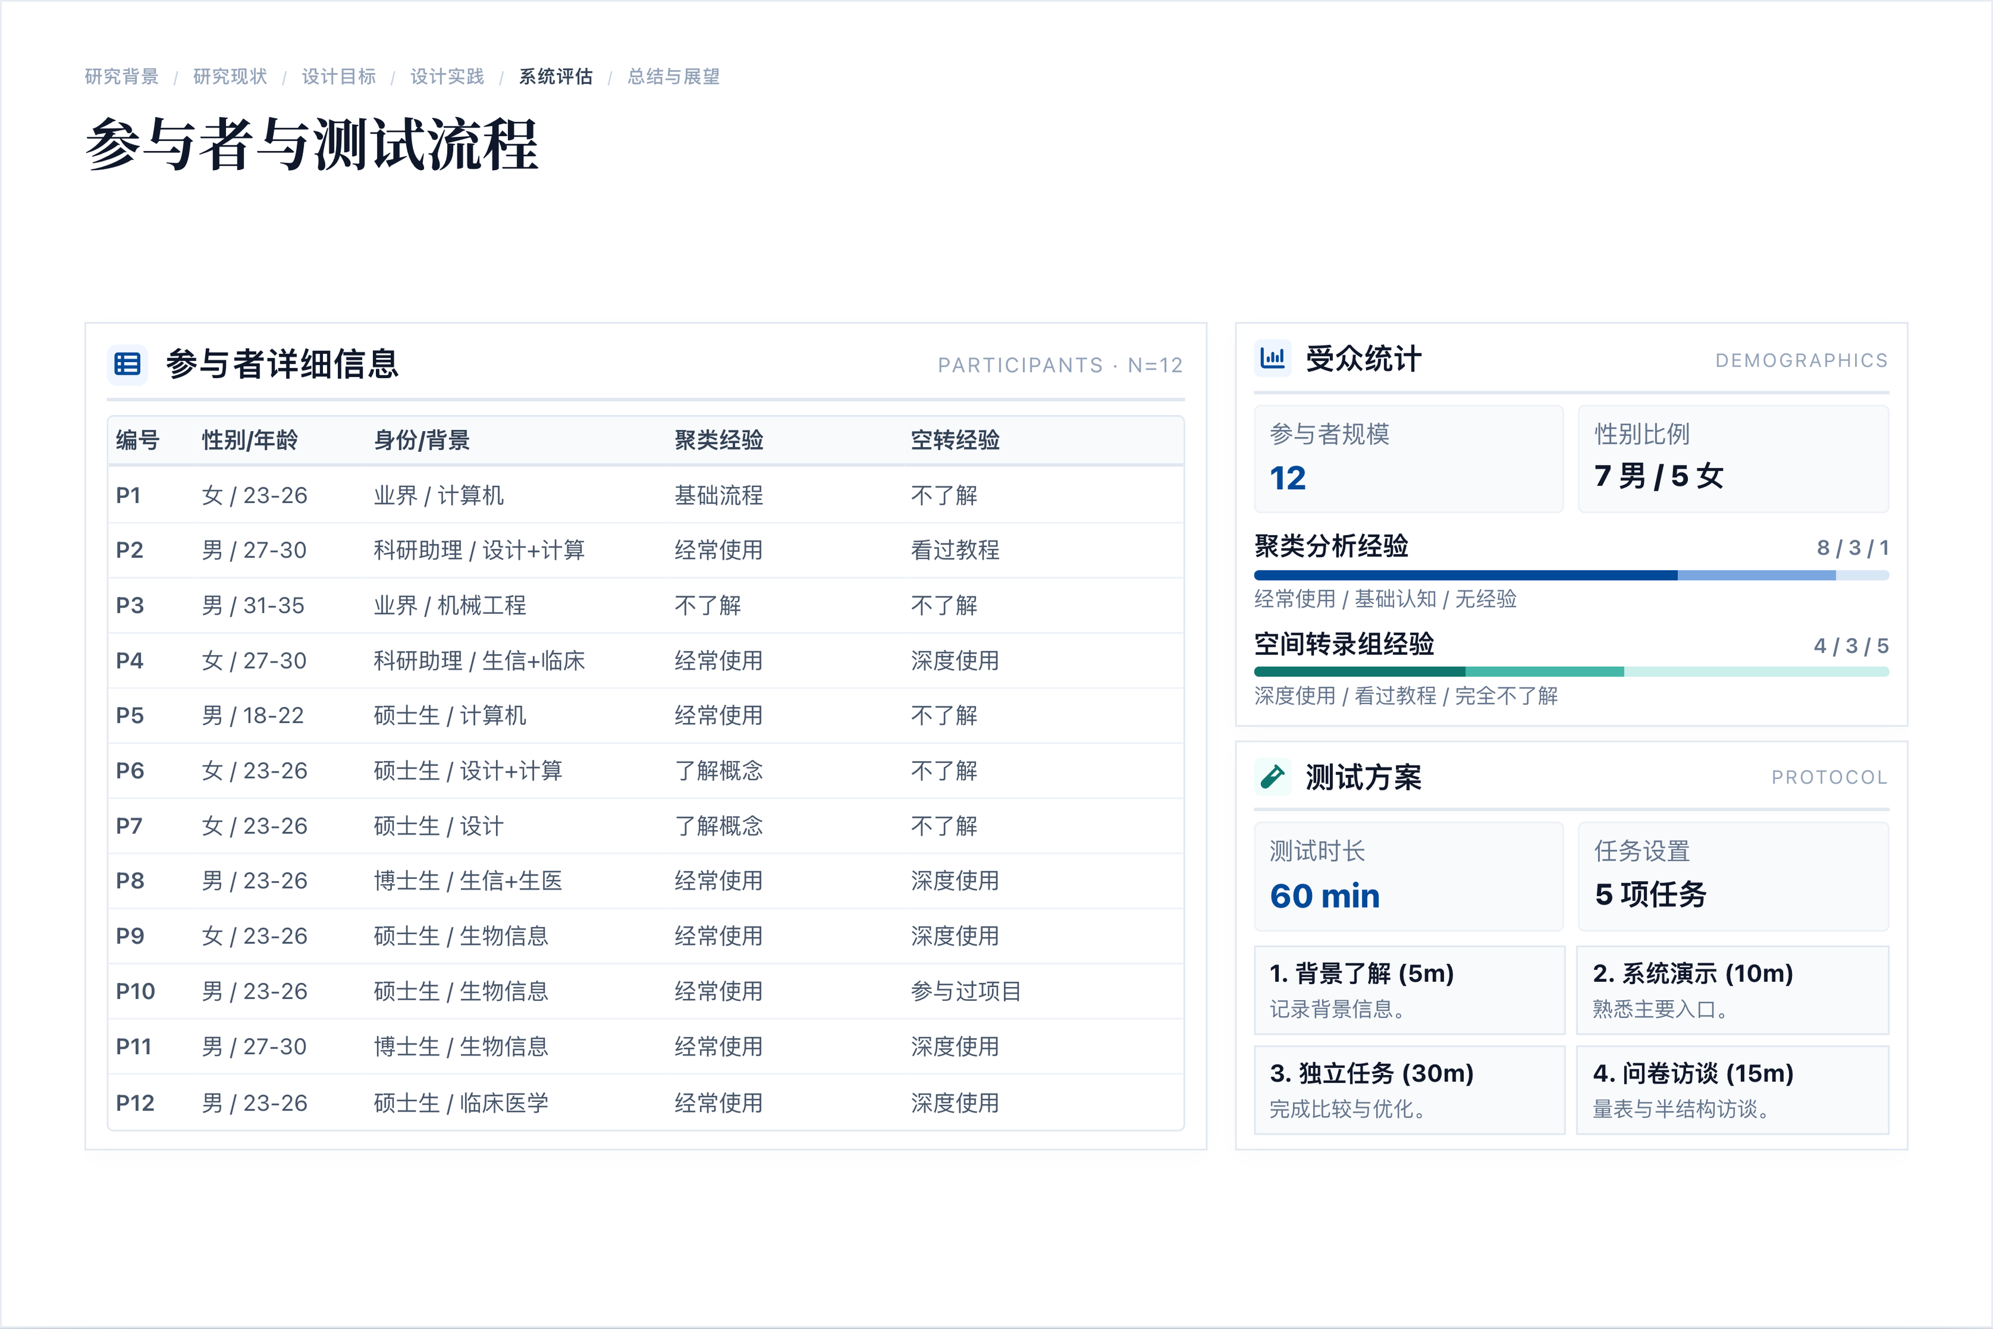Click 博士生 / 生信+生医 in row P8
The image size is (1993, 1329).
[468, 881]
